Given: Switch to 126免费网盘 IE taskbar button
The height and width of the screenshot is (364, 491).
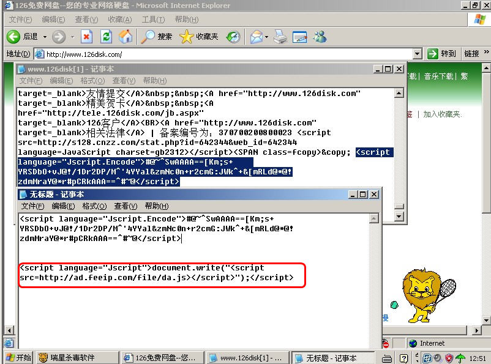Looking at the screenshot, I should [162, 358].
